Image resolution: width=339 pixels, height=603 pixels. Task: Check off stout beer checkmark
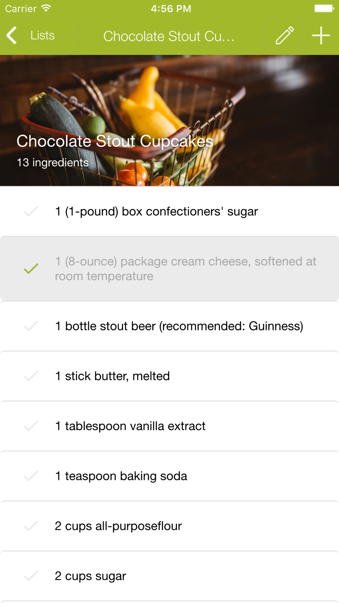[x=31, y=326]
